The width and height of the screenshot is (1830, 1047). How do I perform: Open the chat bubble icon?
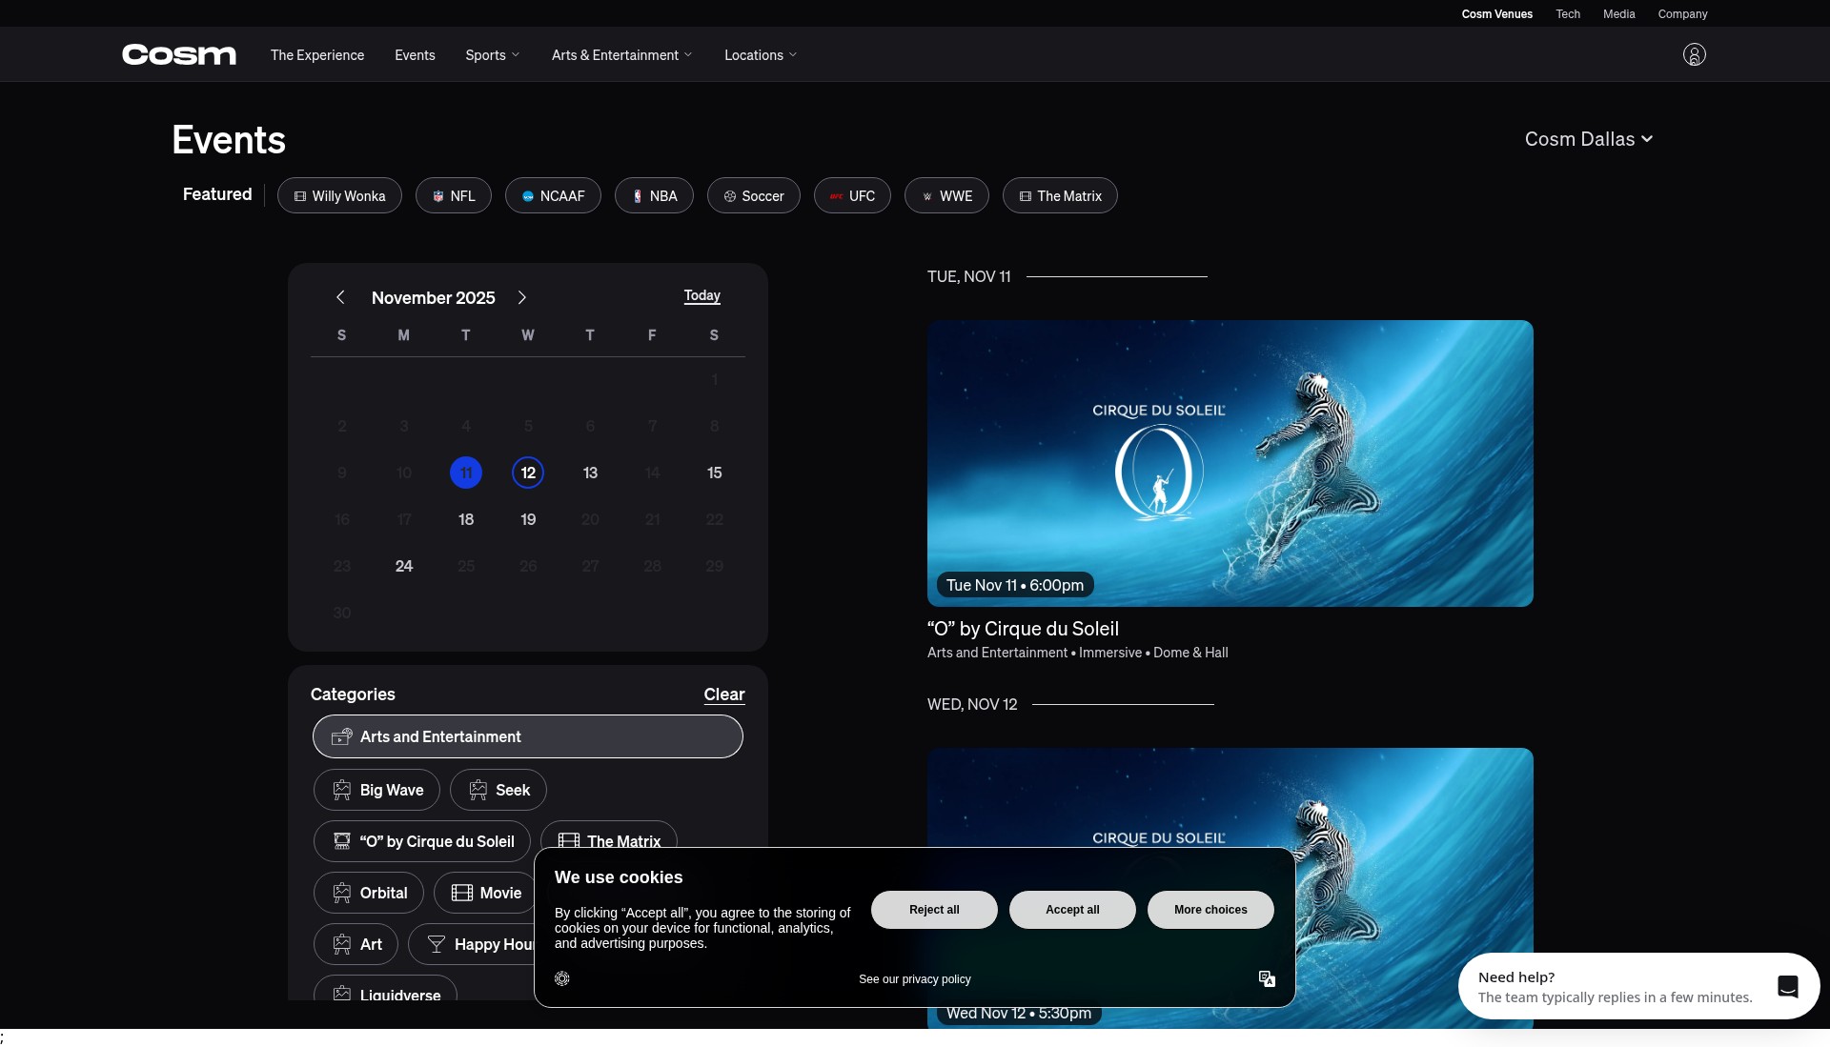point(1788,986)
